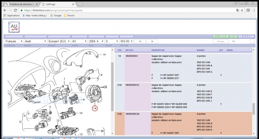Open the Applications grid shortcut
This screenshot has width=259, height=139.
point(11,16)
